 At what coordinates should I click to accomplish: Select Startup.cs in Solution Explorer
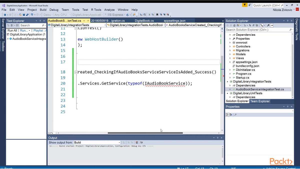[242, 78]
